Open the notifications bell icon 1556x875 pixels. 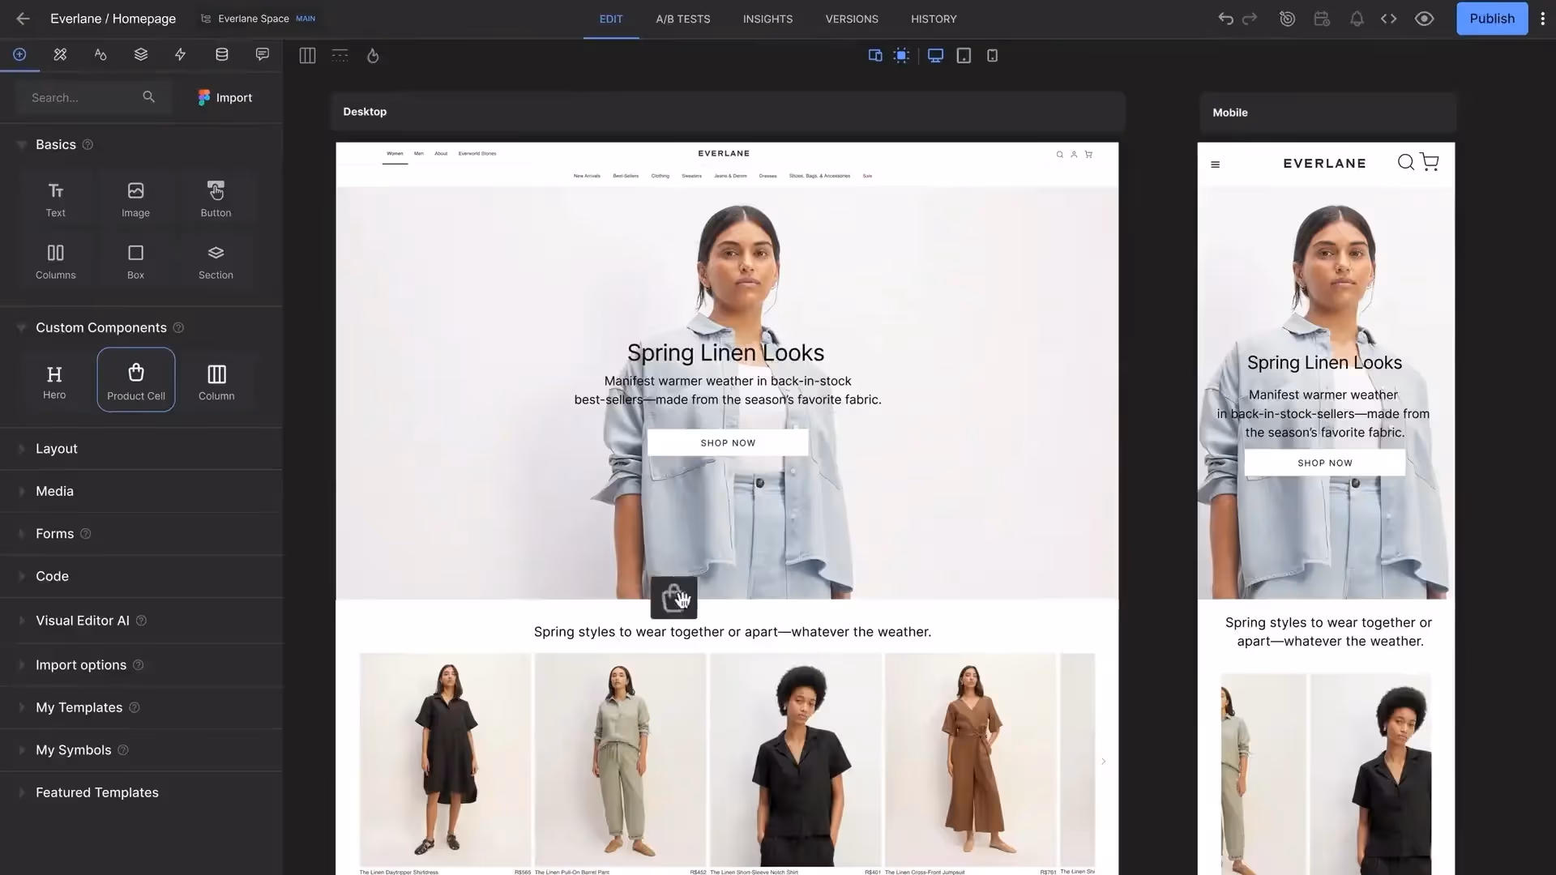(1356, 19)
